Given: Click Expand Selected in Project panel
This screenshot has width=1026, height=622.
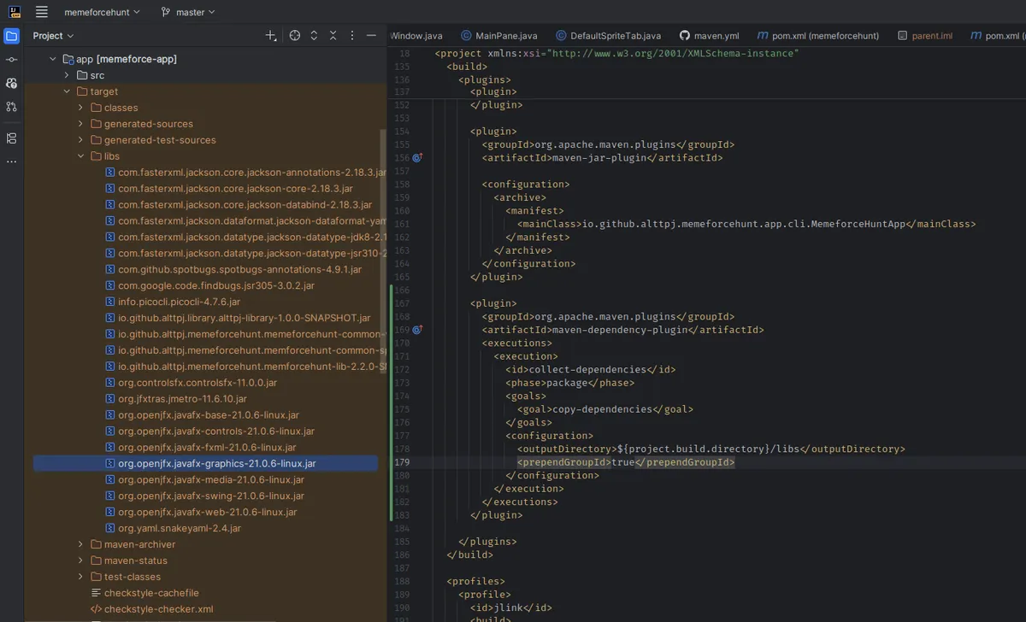Looking at the screenshot, I should [x=314, y=35].
